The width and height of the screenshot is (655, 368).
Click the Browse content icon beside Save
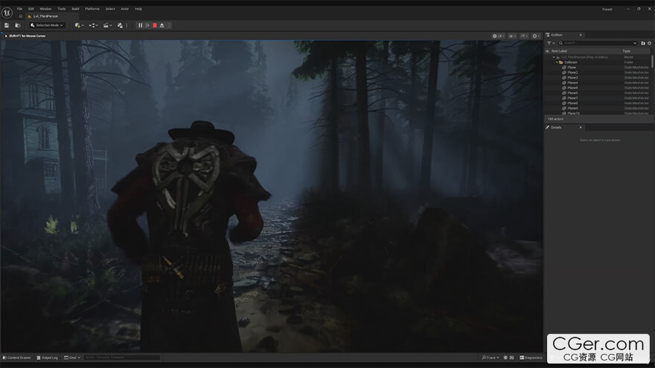click(17, 25)
